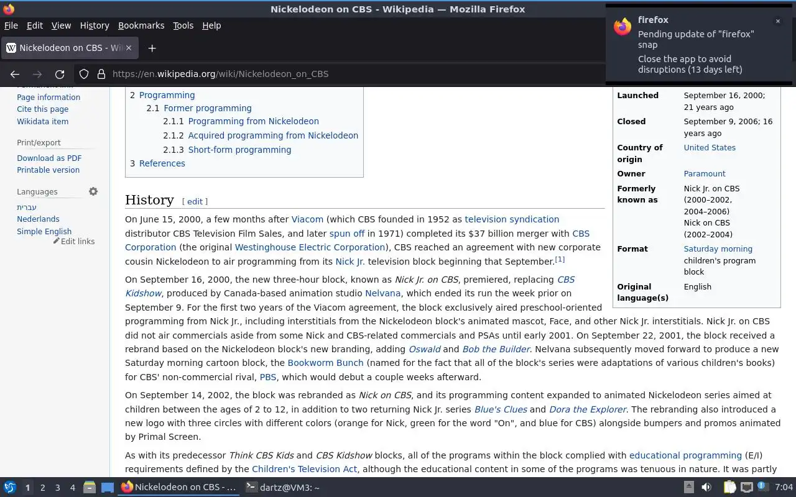Screen dimensions: 796x497
Task: Click the show desktop icon in taskbar
Action: click(107, 488)
